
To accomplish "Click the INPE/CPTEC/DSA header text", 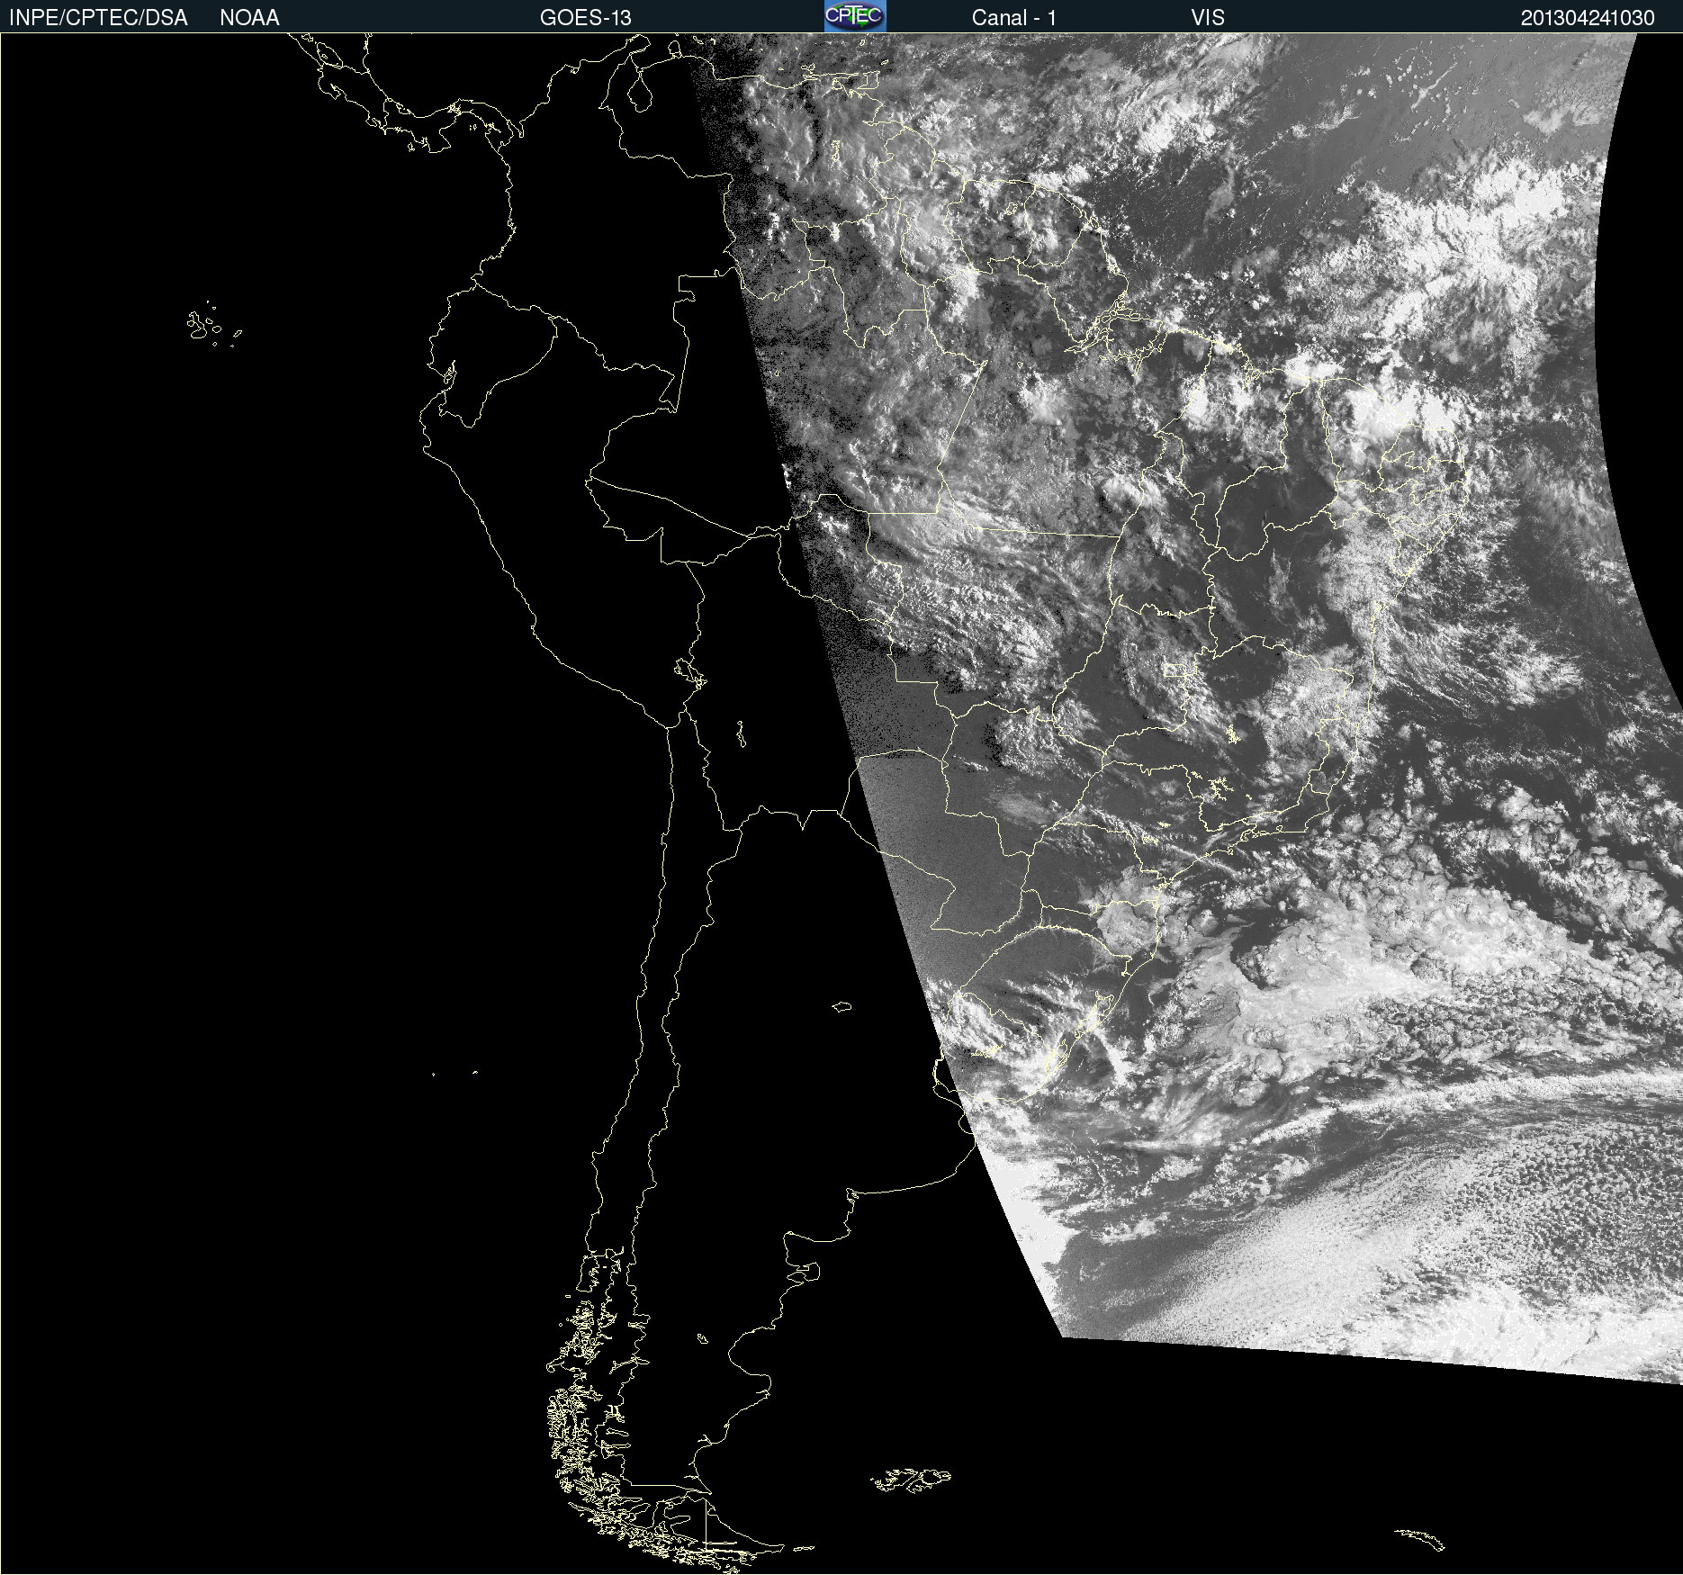I will pos(98,18).
